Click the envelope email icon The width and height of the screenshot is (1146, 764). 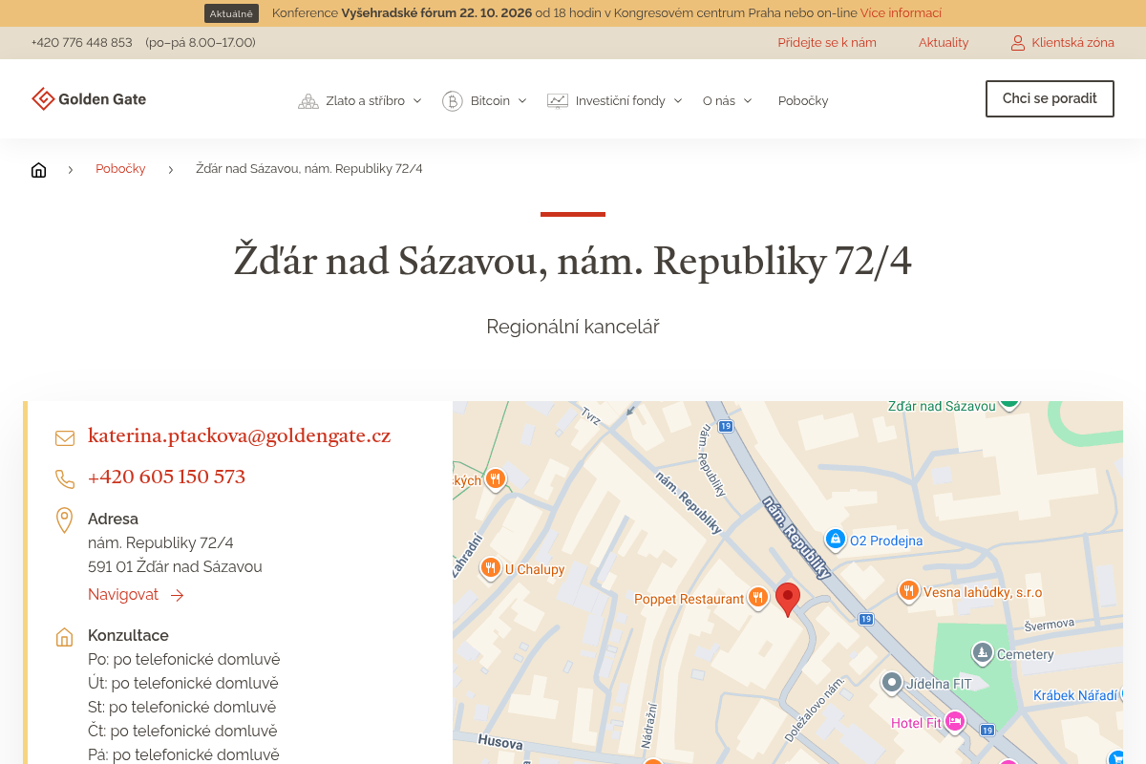(65, 438)
